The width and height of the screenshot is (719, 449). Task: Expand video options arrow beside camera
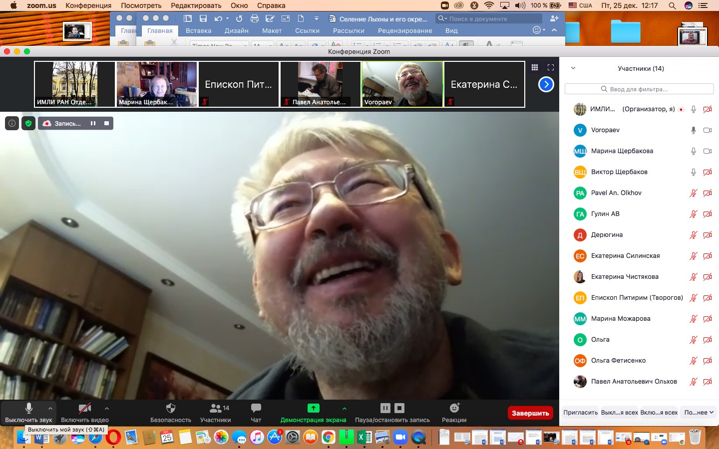pos(107,409)
